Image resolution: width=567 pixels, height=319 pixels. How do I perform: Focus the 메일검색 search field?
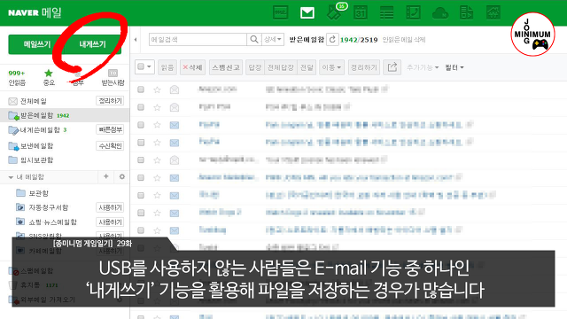pos(198,39)
